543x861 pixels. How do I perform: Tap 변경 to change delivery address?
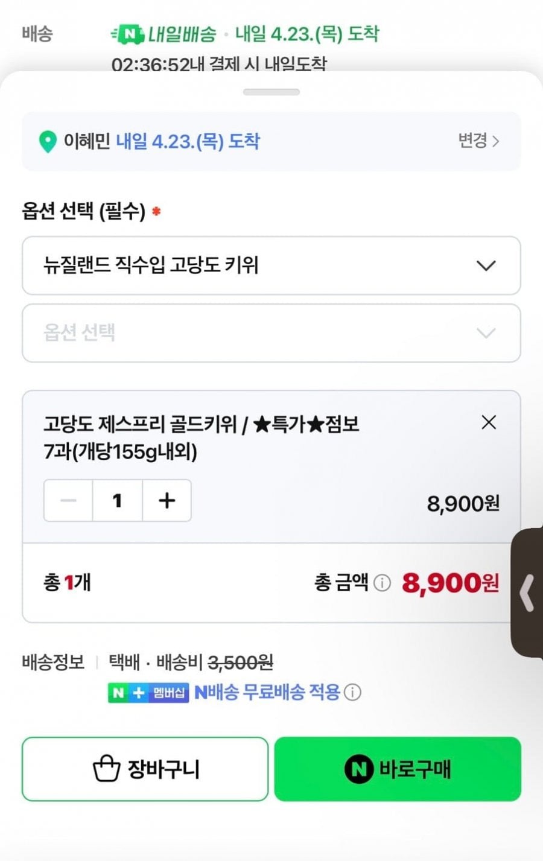point(478,141)
